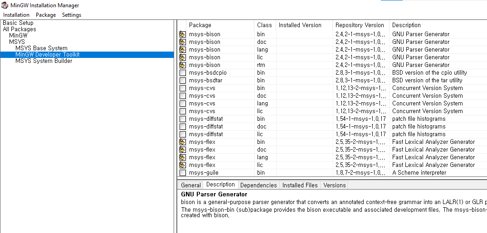Click 'BSD version of the tar utility'

pyautogui.click(x=427, y=81)
